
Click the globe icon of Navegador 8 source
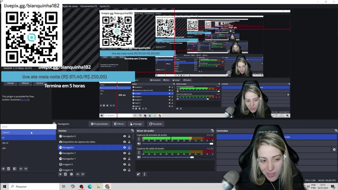coord(60,136)
